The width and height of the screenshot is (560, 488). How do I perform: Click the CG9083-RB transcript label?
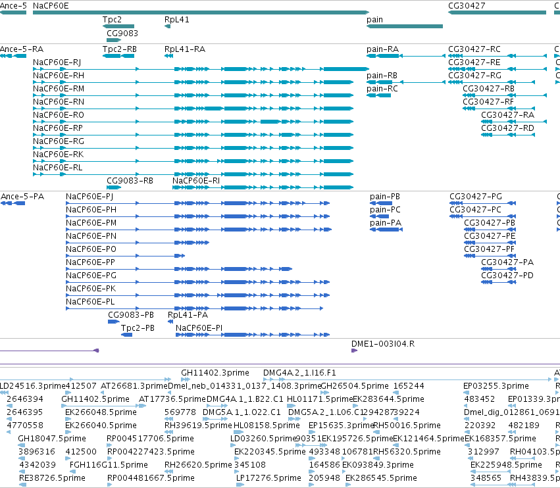coord(130,181)
